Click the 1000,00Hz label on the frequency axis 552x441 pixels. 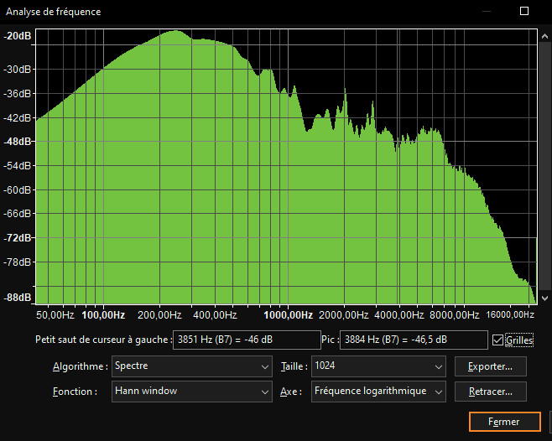pos(288,315)
